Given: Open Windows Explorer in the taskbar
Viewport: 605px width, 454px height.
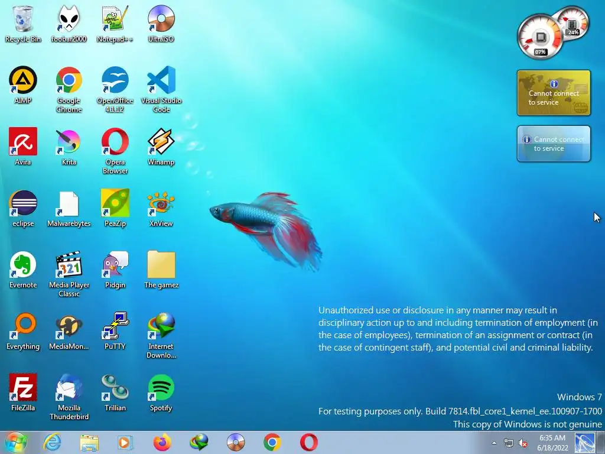Looking at the screenshot, I should [89, 442].
